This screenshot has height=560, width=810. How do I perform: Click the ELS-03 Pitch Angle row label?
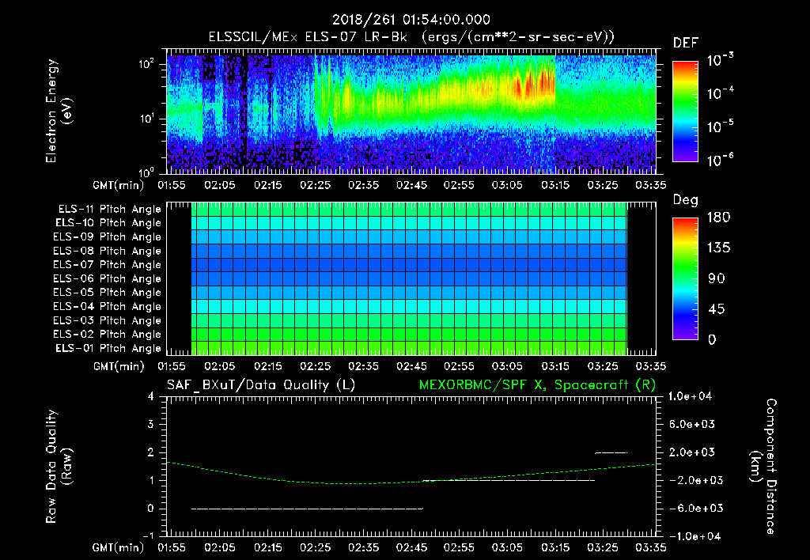[108, 321]
